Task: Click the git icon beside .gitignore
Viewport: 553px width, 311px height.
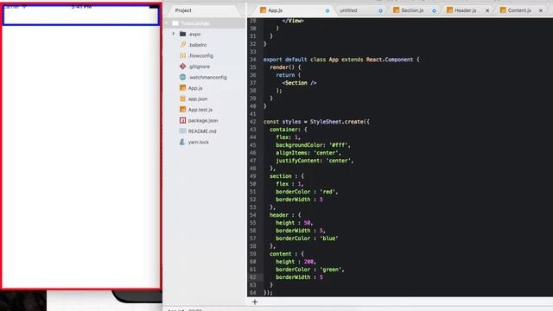Action: pos(182,67)
